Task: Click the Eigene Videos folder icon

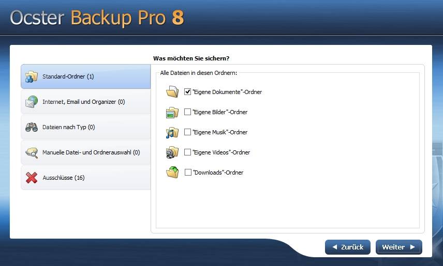Action: point(172,152)
